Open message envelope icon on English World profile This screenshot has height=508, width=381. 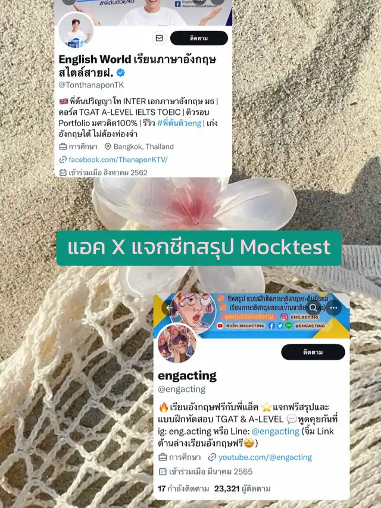point(159,38)
